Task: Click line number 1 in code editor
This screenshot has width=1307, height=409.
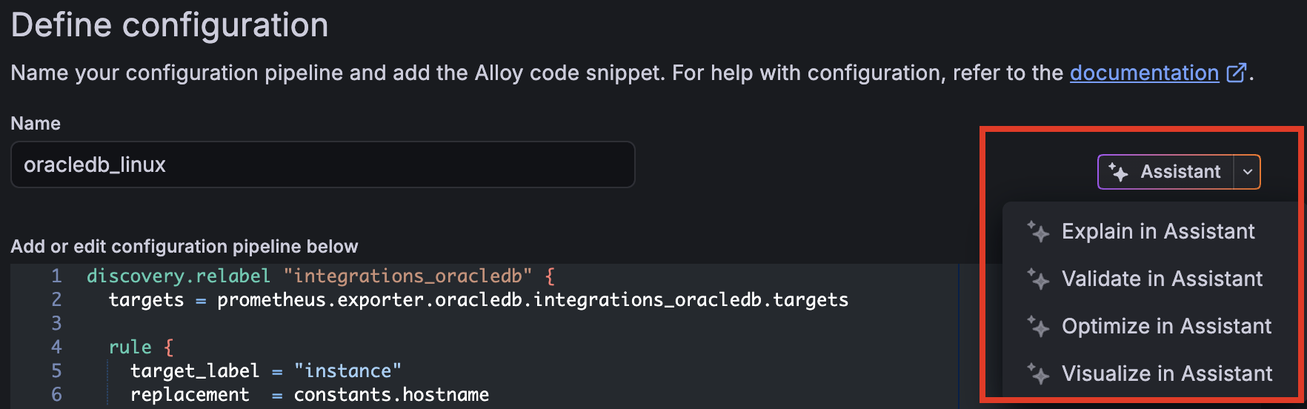Action: coord(56,276)
